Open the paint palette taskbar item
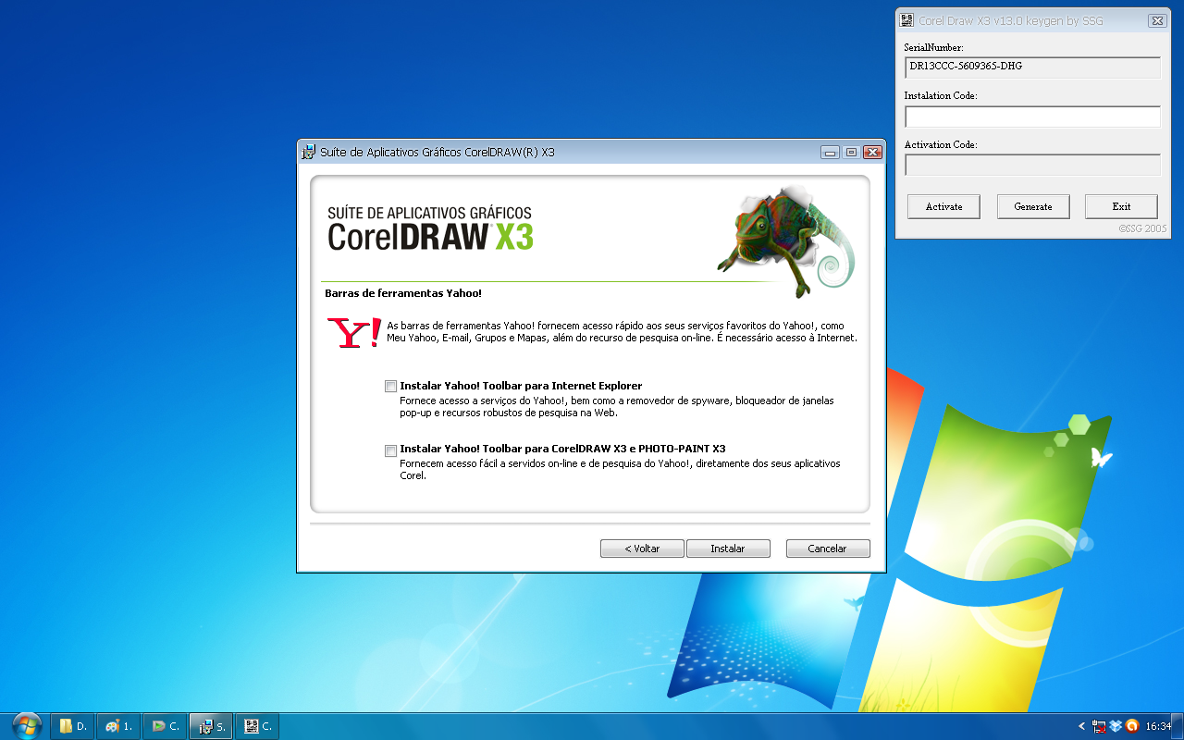The width and height of the screenshot is (1184, 740). (x=119, y=726)
